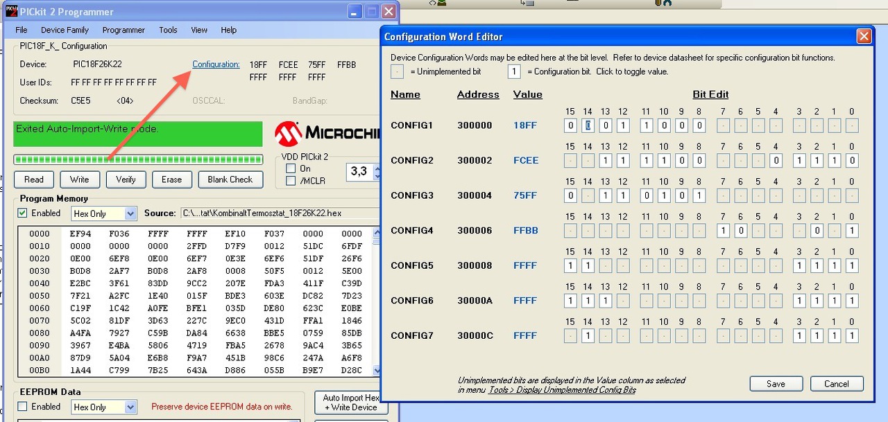The image size is (888, 422).
Task: Toggle CONFIG7 bit 14
Action: [588, 335]
